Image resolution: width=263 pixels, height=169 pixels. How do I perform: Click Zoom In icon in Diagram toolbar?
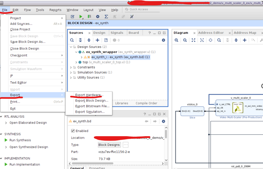pyautogui.click(x=176, y=40)
